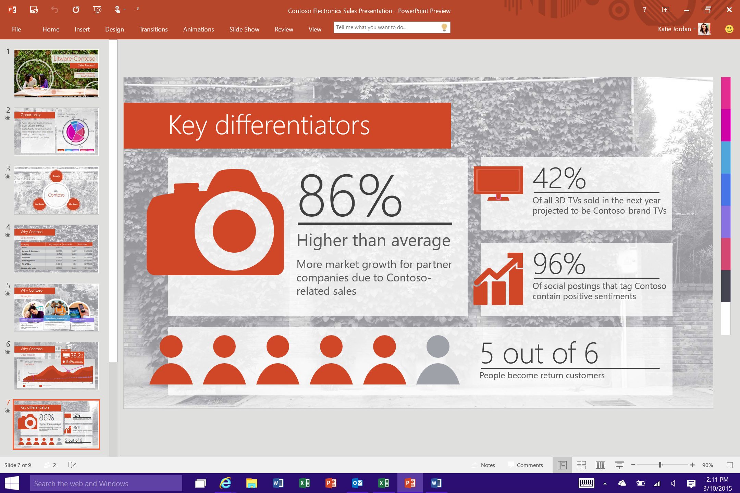
Task: Click the slide thumbnail pane scrollbar
Action: (x=113, y=201)
